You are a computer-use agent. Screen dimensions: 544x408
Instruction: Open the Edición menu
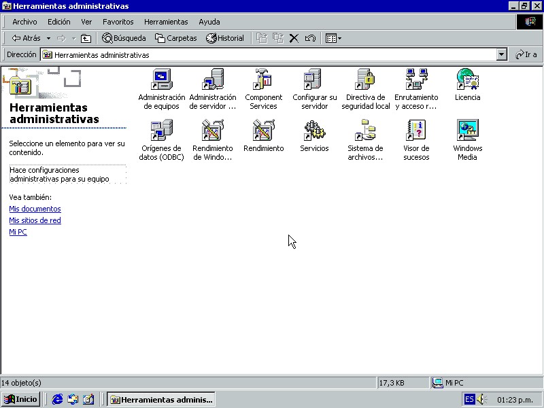(59, 22)
